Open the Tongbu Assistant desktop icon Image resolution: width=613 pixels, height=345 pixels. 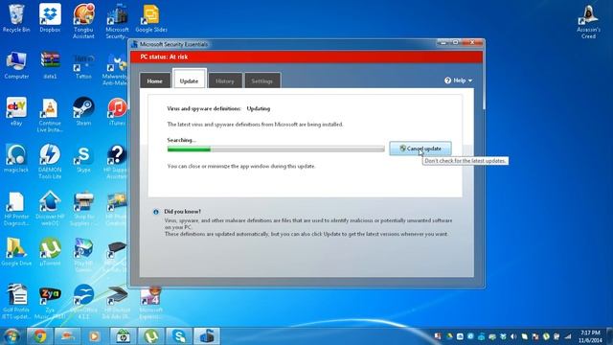point(83,21)
